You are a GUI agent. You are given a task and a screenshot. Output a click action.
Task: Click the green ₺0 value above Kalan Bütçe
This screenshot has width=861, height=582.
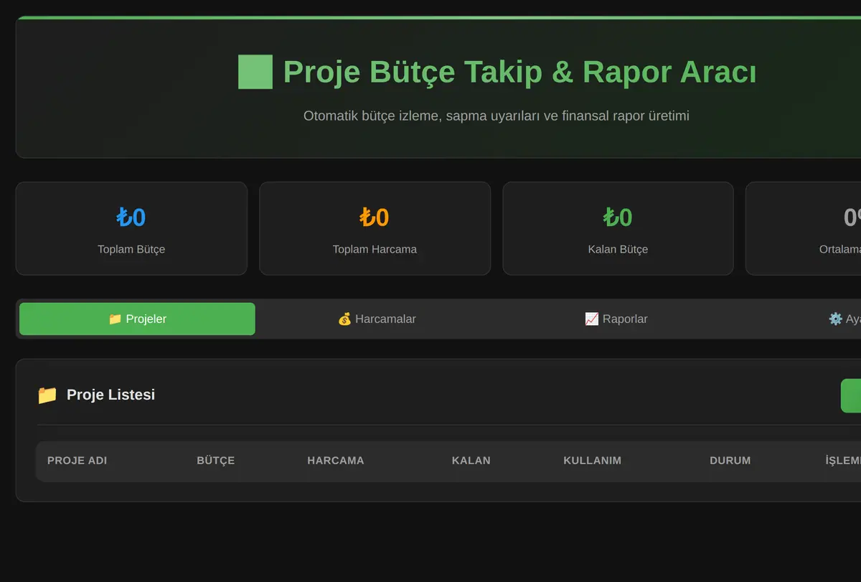tap(618, 217)
